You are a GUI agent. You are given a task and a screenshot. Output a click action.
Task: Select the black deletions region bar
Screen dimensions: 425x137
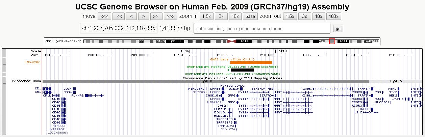(242, 70)
